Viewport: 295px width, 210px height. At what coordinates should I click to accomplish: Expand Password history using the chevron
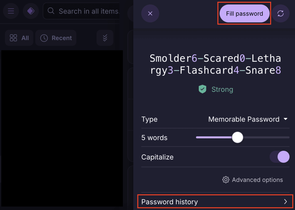point(285,202)
